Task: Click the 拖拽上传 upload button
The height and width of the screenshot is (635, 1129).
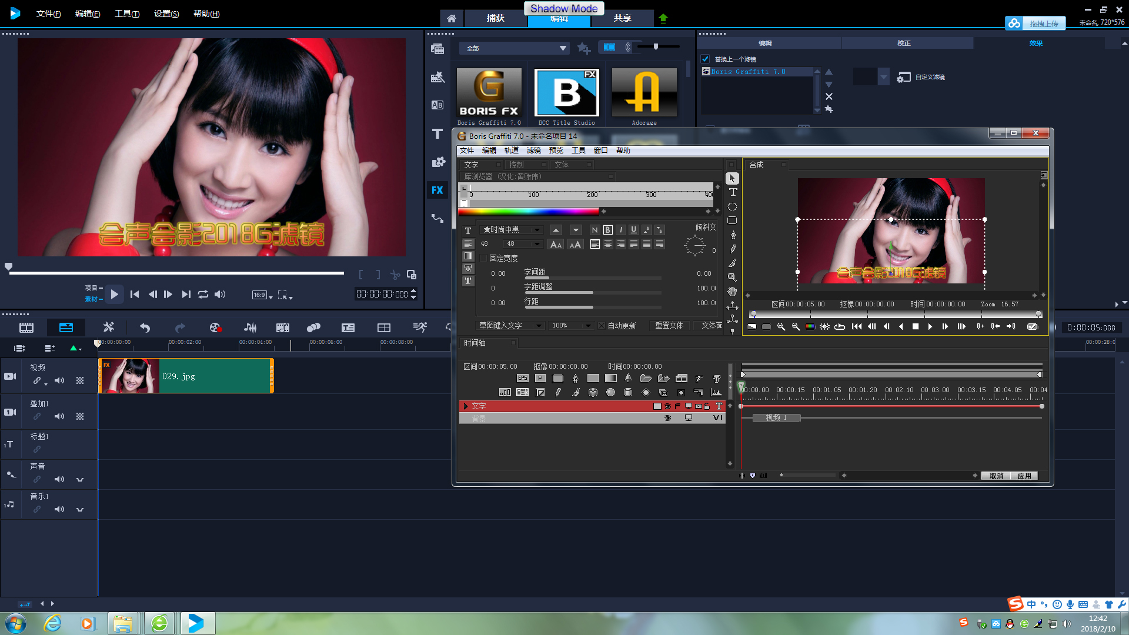Action: coord(1035,24)
